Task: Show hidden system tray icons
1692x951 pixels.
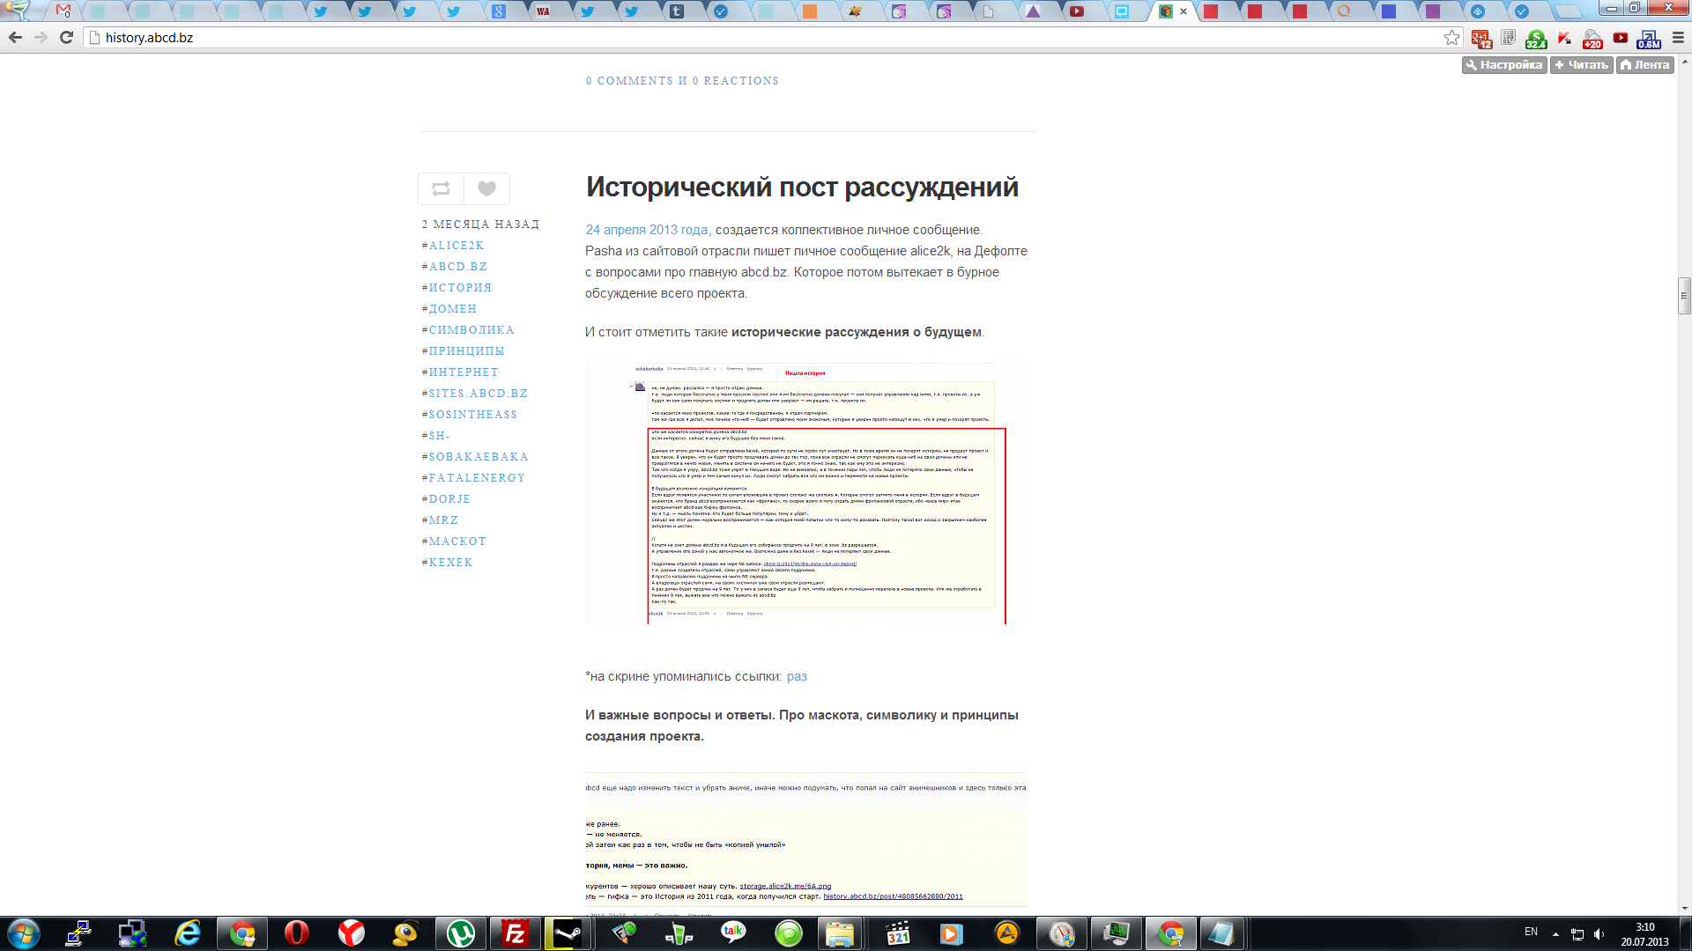Action: [1555, 933]
